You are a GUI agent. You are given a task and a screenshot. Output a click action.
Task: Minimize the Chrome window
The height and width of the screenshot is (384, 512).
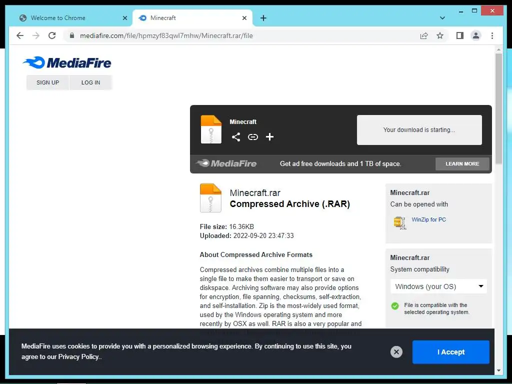(x=460, y=11)
